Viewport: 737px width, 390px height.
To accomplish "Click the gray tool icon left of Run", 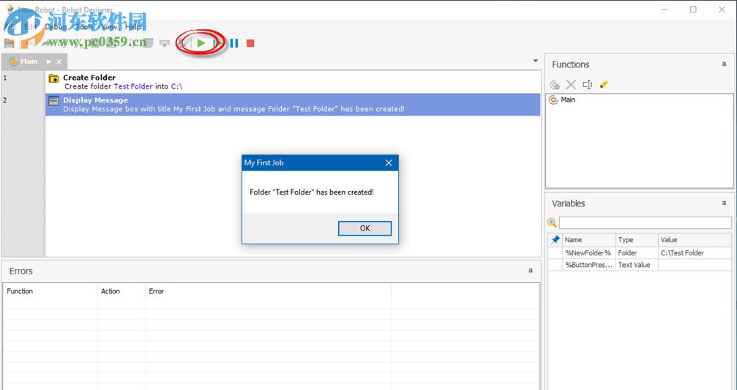I will 182,43.
